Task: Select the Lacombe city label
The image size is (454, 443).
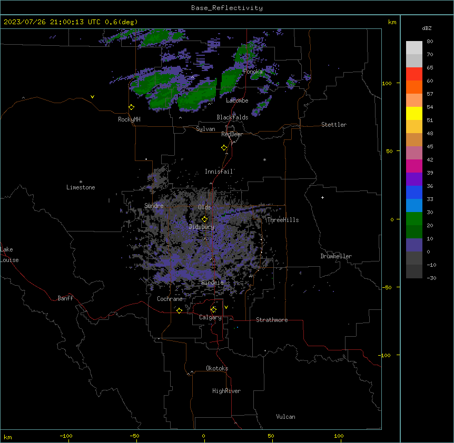Action: click(237, 100)
